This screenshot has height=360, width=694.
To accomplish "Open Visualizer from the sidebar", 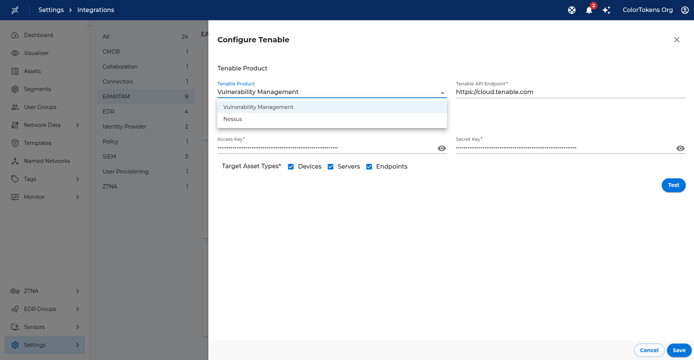I will point(36,53).
